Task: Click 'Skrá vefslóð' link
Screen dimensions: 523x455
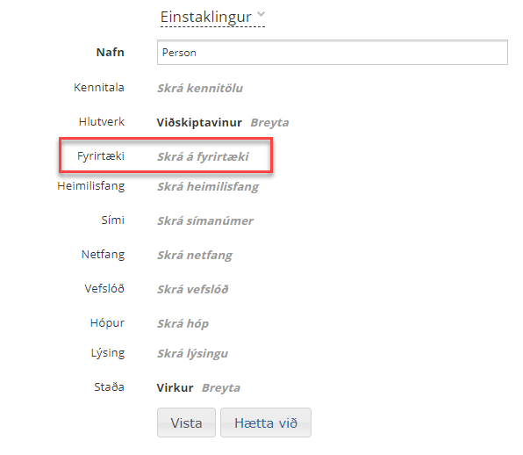Action: click(x=193, y=289)
